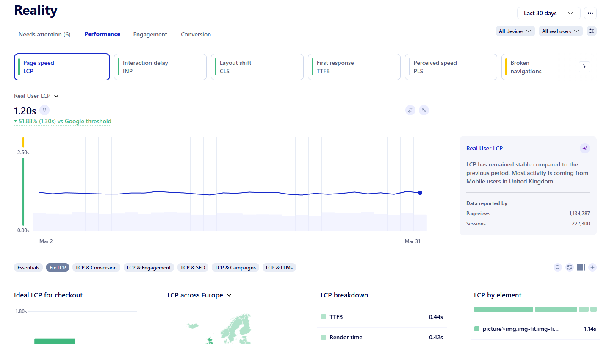
Task: Open the three-dot overflow menu at top right
Action: [590, 13]
